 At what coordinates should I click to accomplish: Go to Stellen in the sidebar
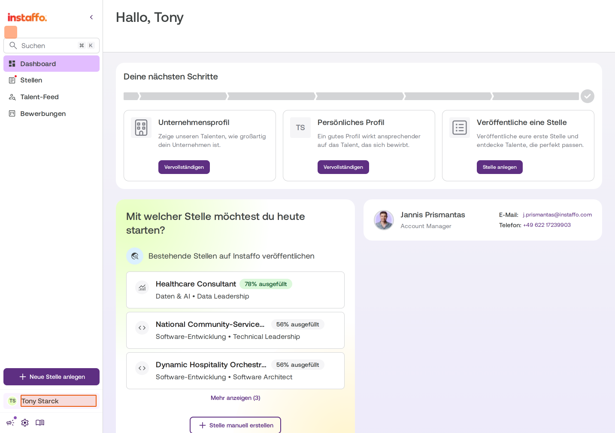pos(52,80)
